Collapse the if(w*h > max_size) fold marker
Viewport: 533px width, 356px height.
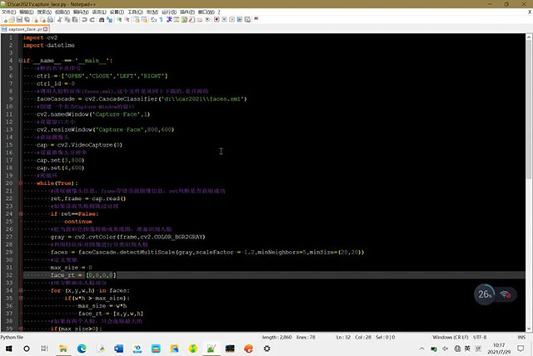20,298
